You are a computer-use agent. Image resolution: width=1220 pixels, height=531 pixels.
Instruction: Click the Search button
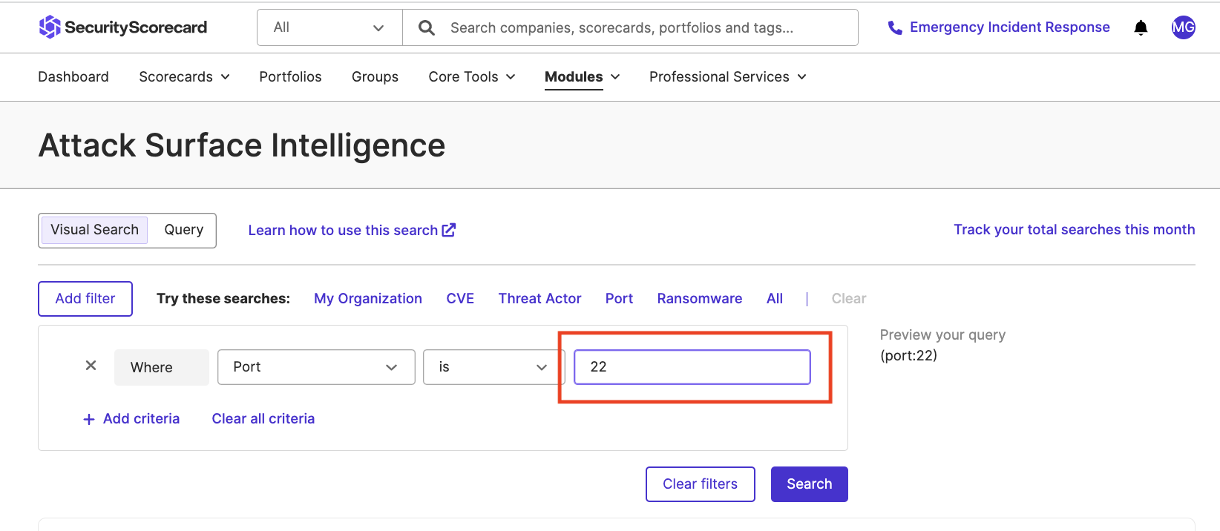coord(809,484)
